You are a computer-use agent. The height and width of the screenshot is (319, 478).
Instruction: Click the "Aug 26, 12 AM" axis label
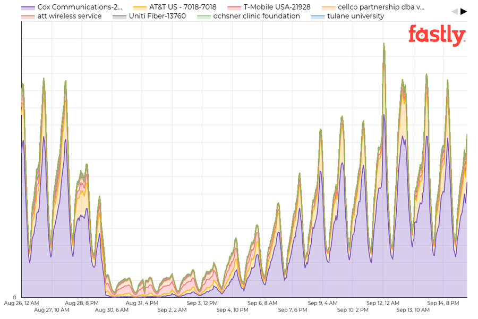pos(21,303)
